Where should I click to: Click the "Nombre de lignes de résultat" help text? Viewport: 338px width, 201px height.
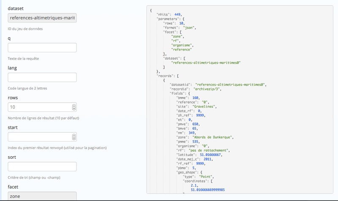coord(43,118)
